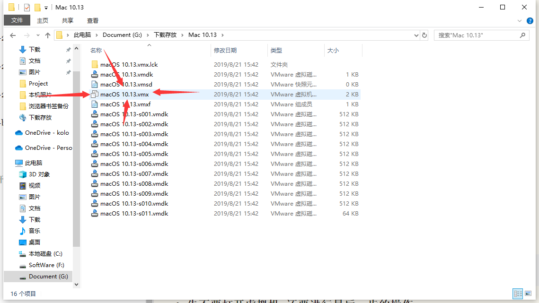
Task: Open 浏览器书签备份 folder in sidebar
Action: (48, 106)
